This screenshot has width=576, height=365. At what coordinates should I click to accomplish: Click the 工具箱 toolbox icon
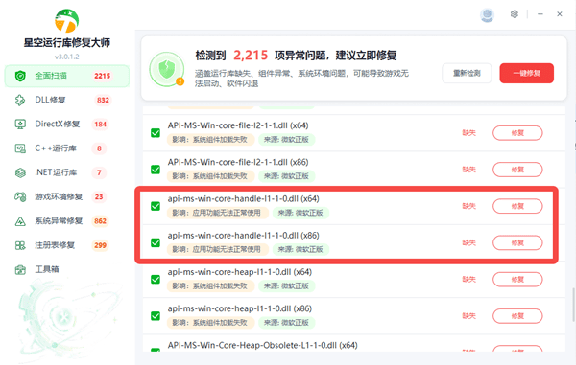pos(20,270)
